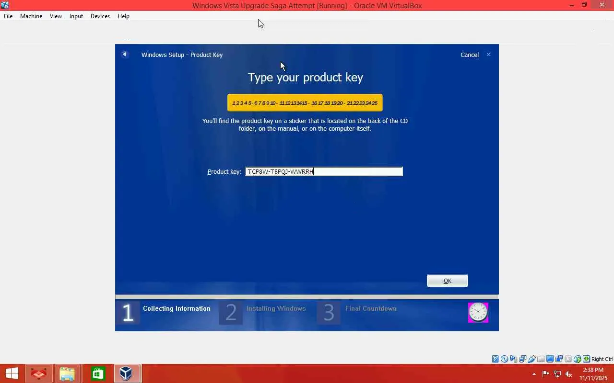Viewport: 614px width, 383px height.
Task: Launch File Explorer from the taskbar
Action: (67, 373)
